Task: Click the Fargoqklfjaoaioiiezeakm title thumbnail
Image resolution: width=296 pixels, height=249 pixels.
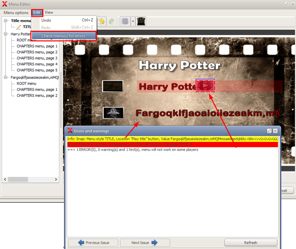Action: click(113, 113)
